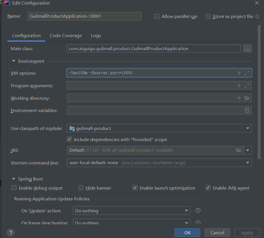Switch to the Code Coverage tab
Screen dimensions: 264x238
coord(66,36)
